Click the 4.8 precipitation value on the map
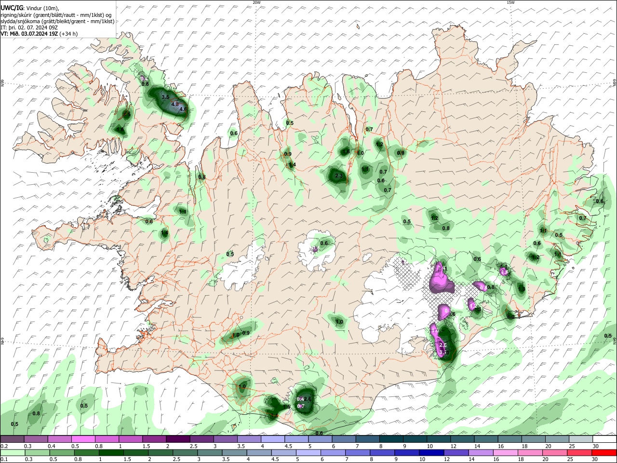 (175, 104)
